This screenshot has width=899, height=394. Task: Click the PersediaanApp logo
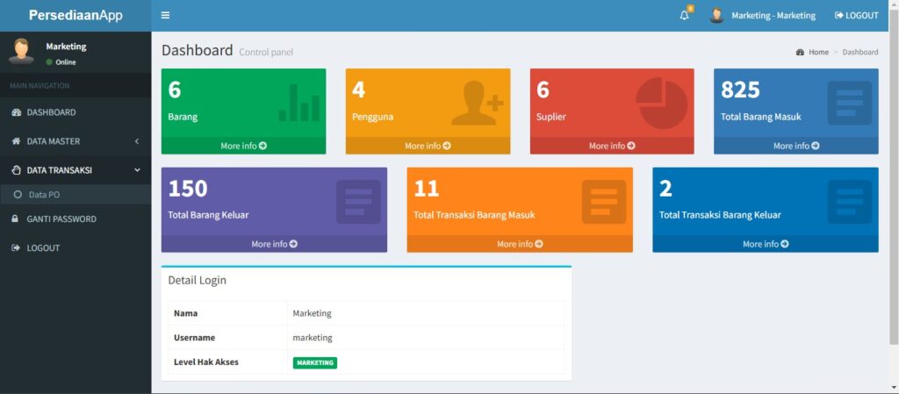coord(76,16)
